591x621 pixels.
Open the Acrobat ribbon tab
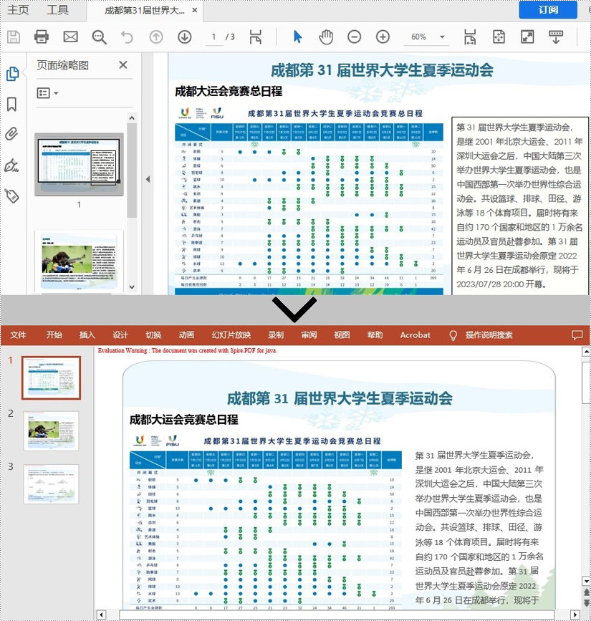pyautogui.click(x=415, y=335)
